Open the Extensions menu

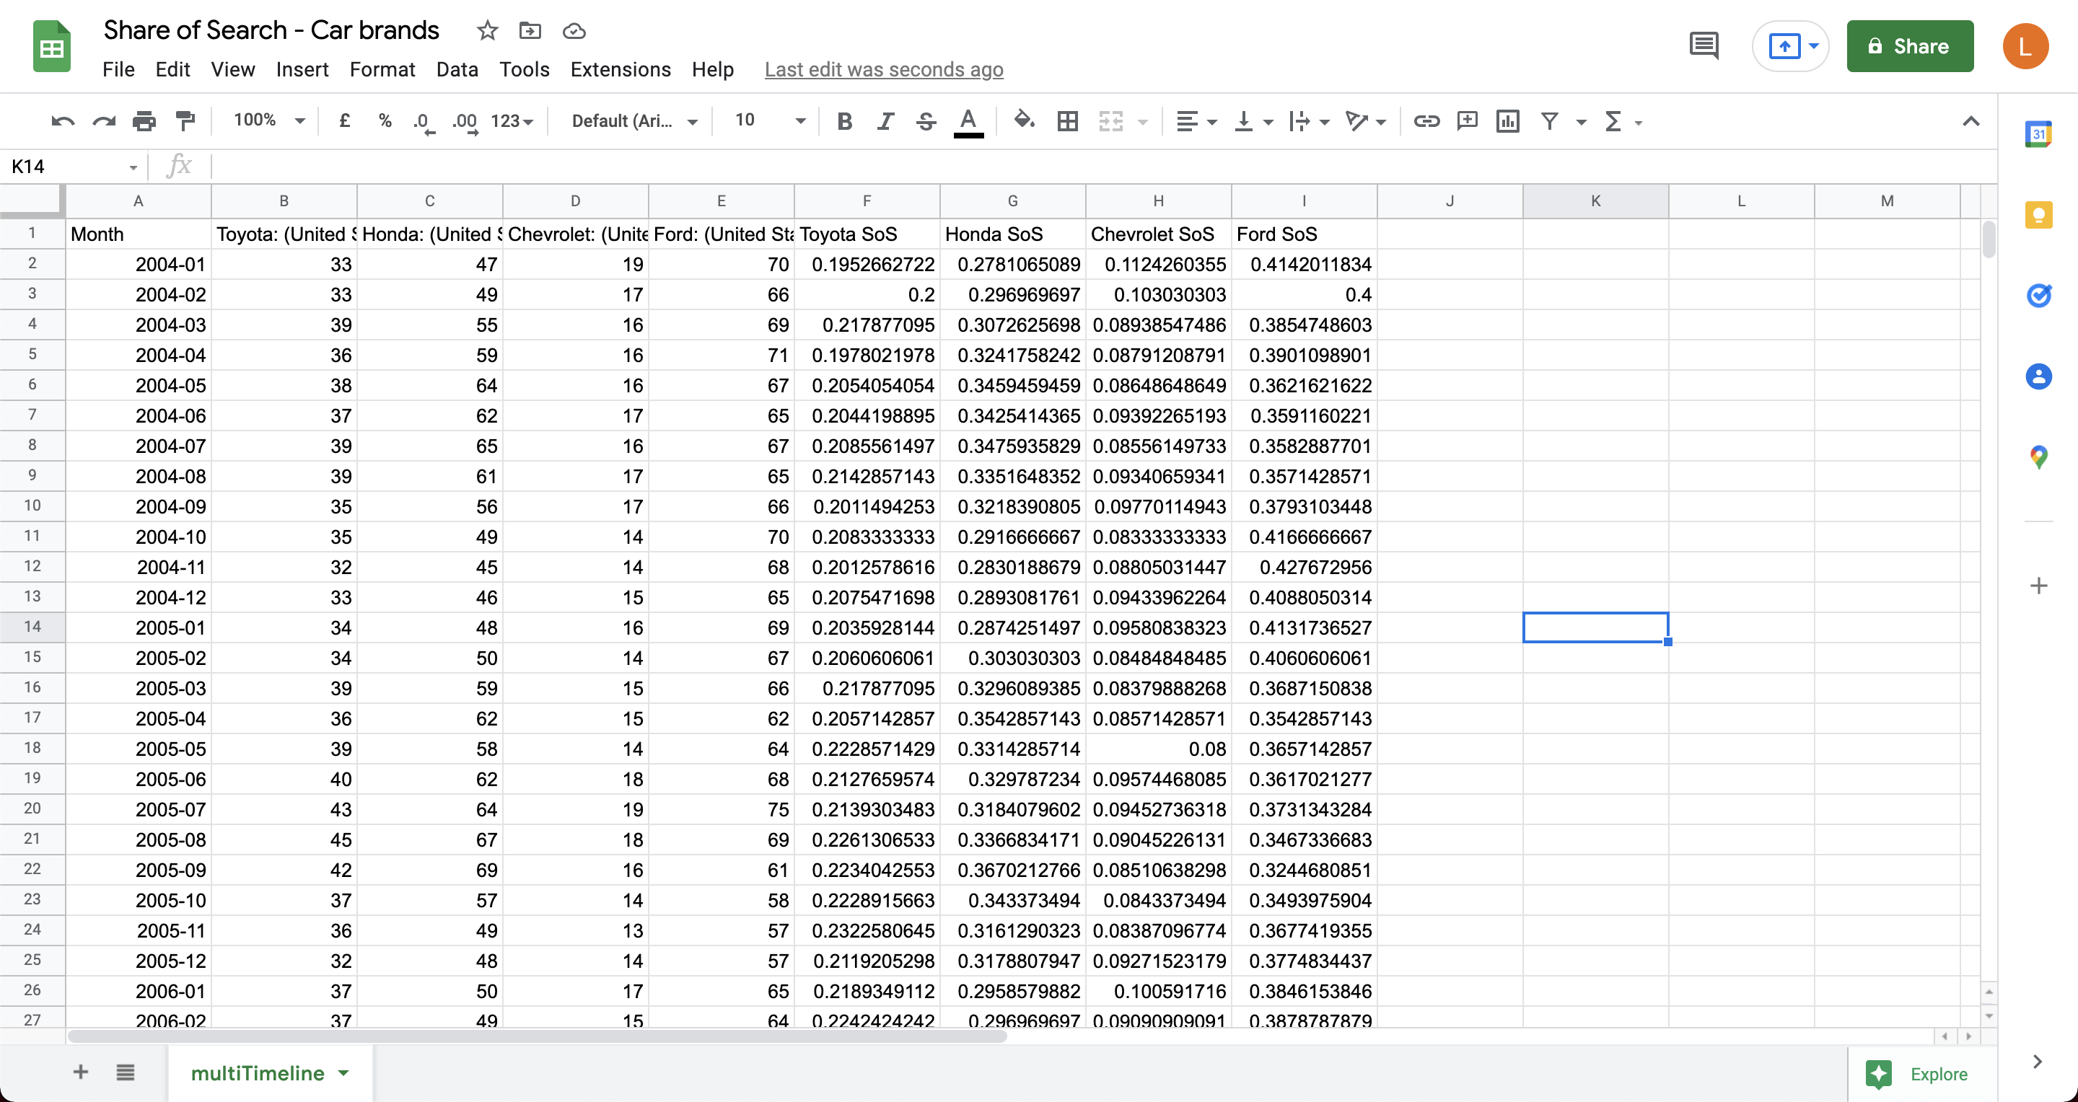click(x=621, y=69)
